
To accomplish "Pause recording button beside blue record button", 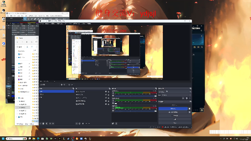I will pyautogui.click(x=190, y=108).
